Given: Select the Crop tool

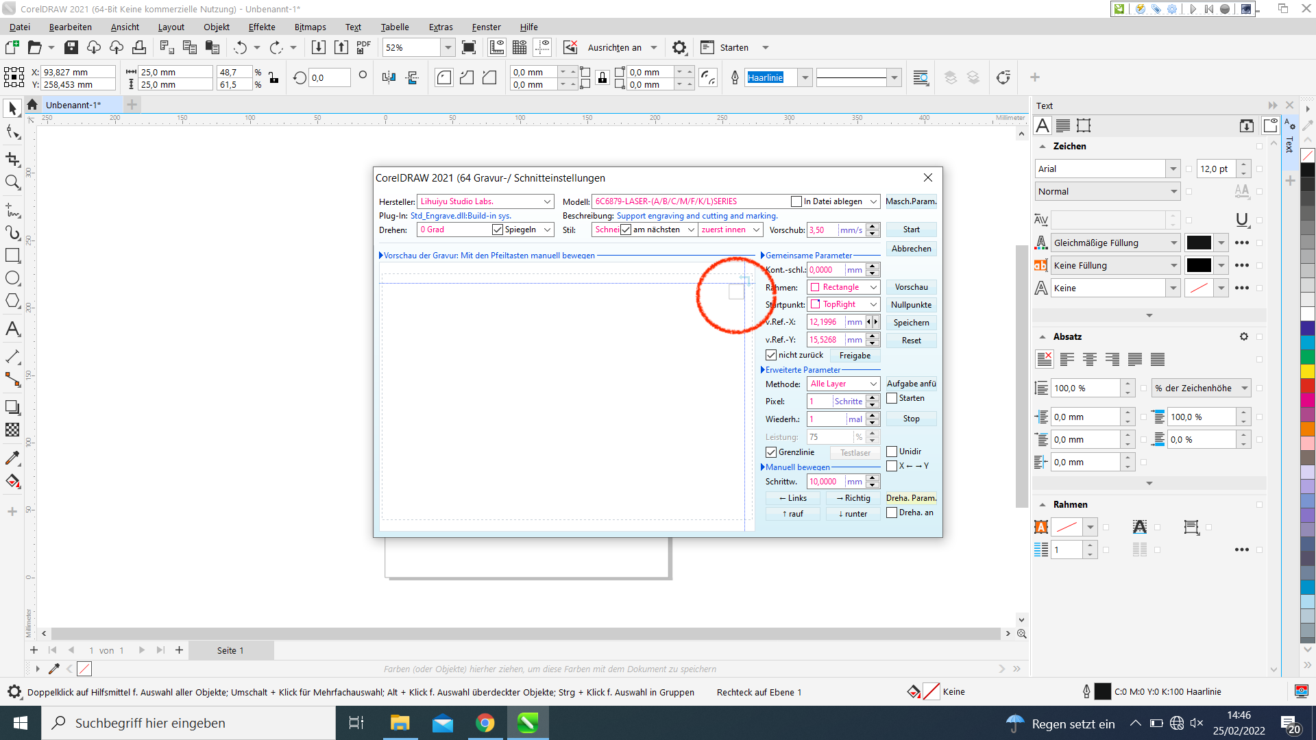Looking at the screenshot, I should coord(12,159).
